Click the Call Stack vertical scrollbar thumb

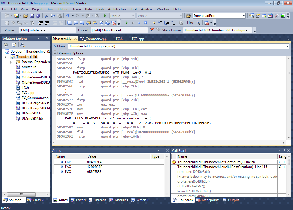(x=288, y=162)
